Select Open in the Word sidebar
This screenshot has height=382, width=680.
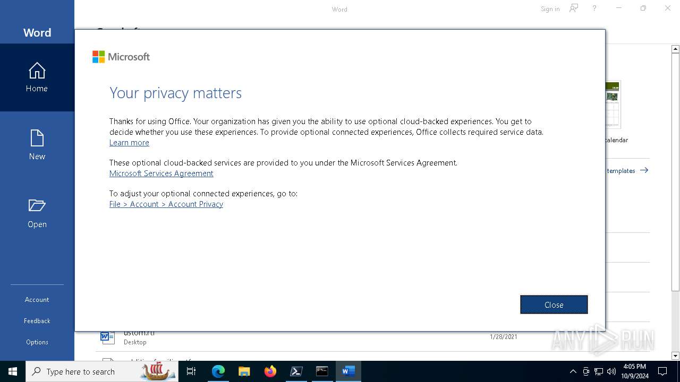[x=37, y=213]
